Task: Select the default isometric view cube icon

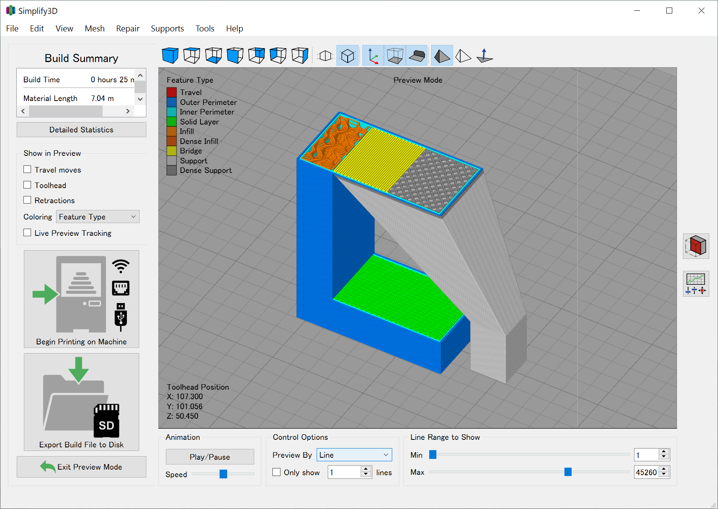Action: click(x=170, y=56)
